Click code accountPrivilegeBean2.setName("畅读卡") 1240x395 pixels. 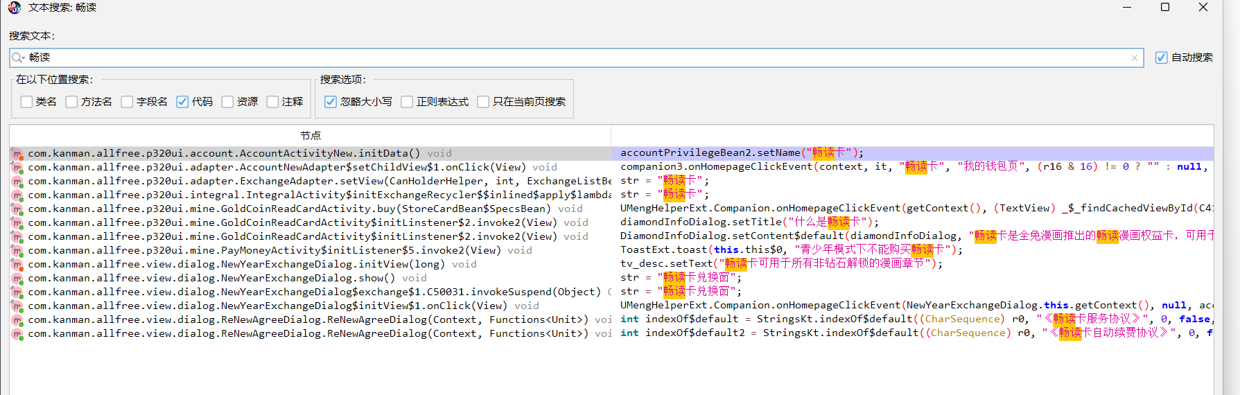(742, 153)
